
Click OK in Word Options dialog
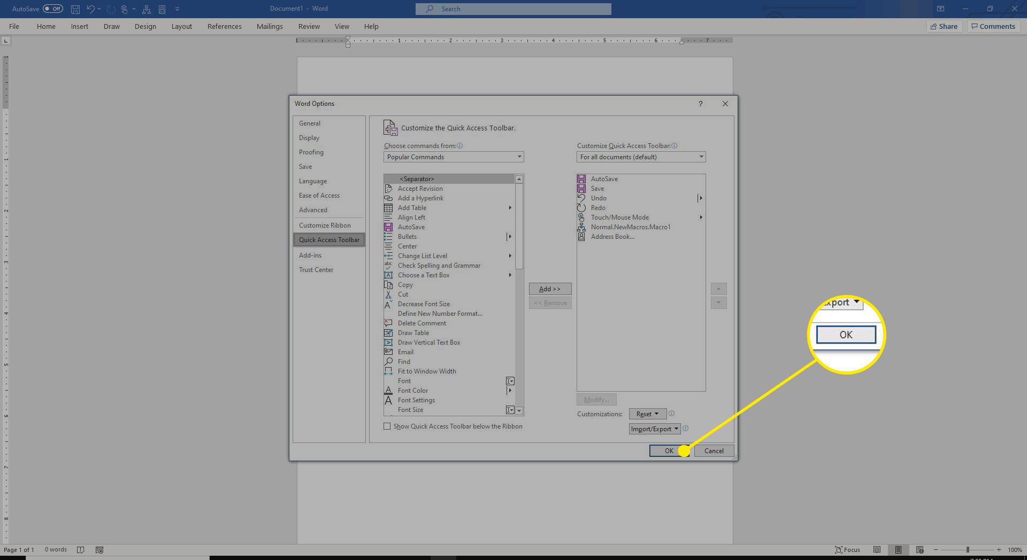pyautogui.click(x=669, y=451)
